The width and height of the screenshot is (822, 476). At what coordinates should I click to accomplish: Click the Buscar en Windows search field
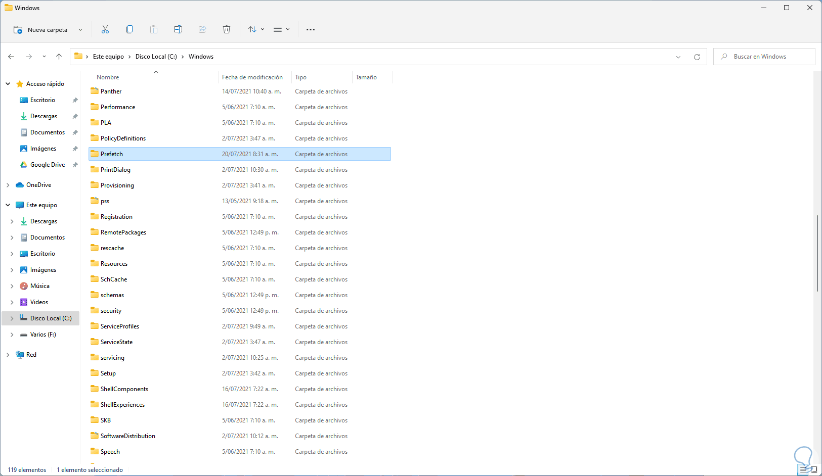764,57
